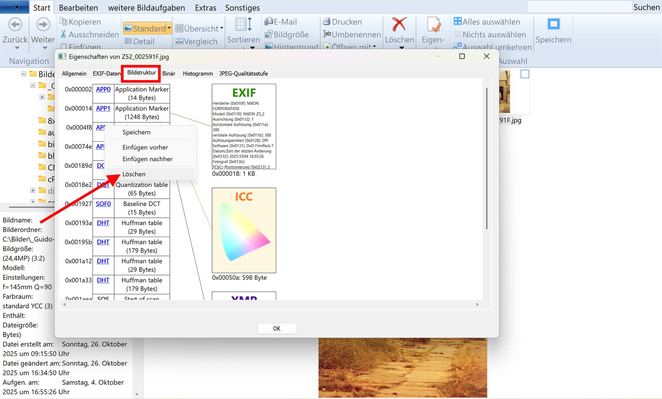Open the Übersicht dropdown arrow
Image resolution: width=662 pixels, height=399 pixels.
click(x=222, y=28)
